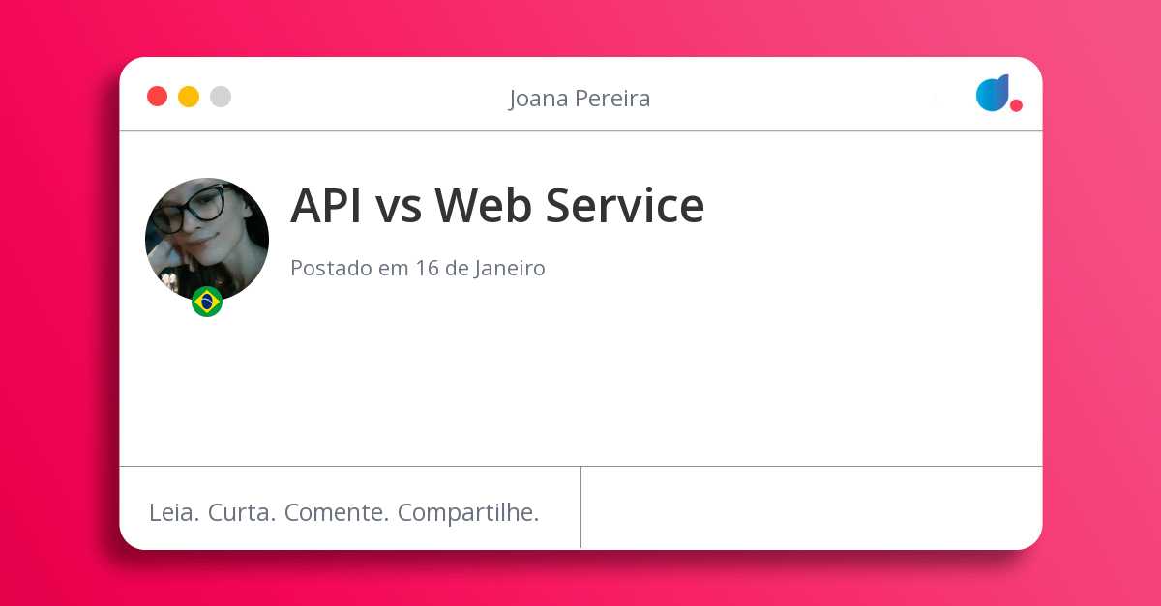Image resolution: width=1161 pixels, height=606 pixels.
Task: Click the blue logo icon in title bar
Action: coord(993,93)
